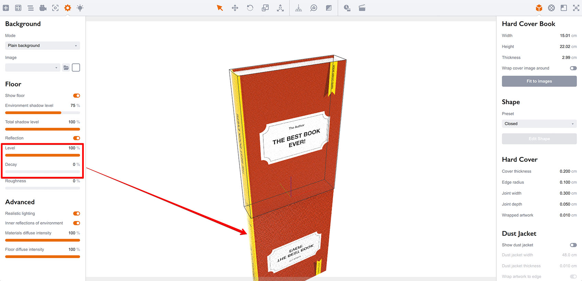Expand the Shape Preset dropdown
The image size is (582, 281).
pos(539,124)
